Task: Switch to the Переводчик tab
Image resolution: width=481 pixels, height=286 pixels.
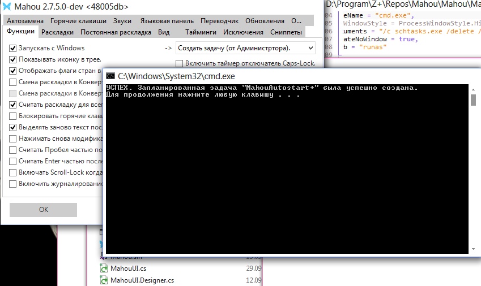Action: [x=220, y=21]
